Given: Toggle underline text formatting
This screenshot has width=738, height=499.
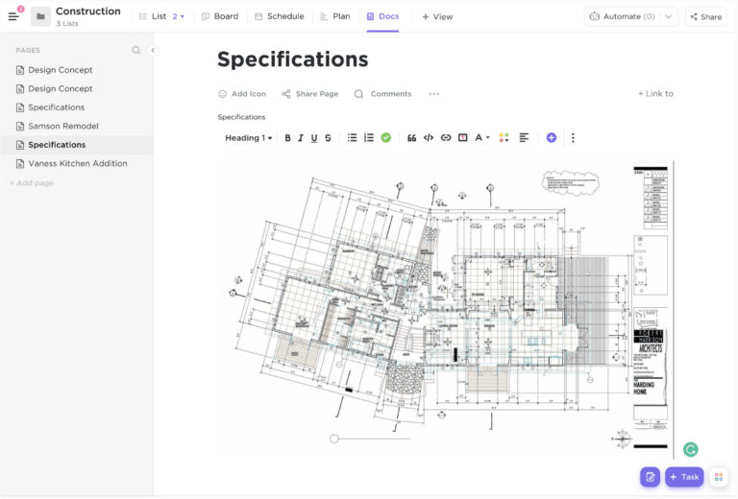Looking at the screenshot, I should (314, 138).
